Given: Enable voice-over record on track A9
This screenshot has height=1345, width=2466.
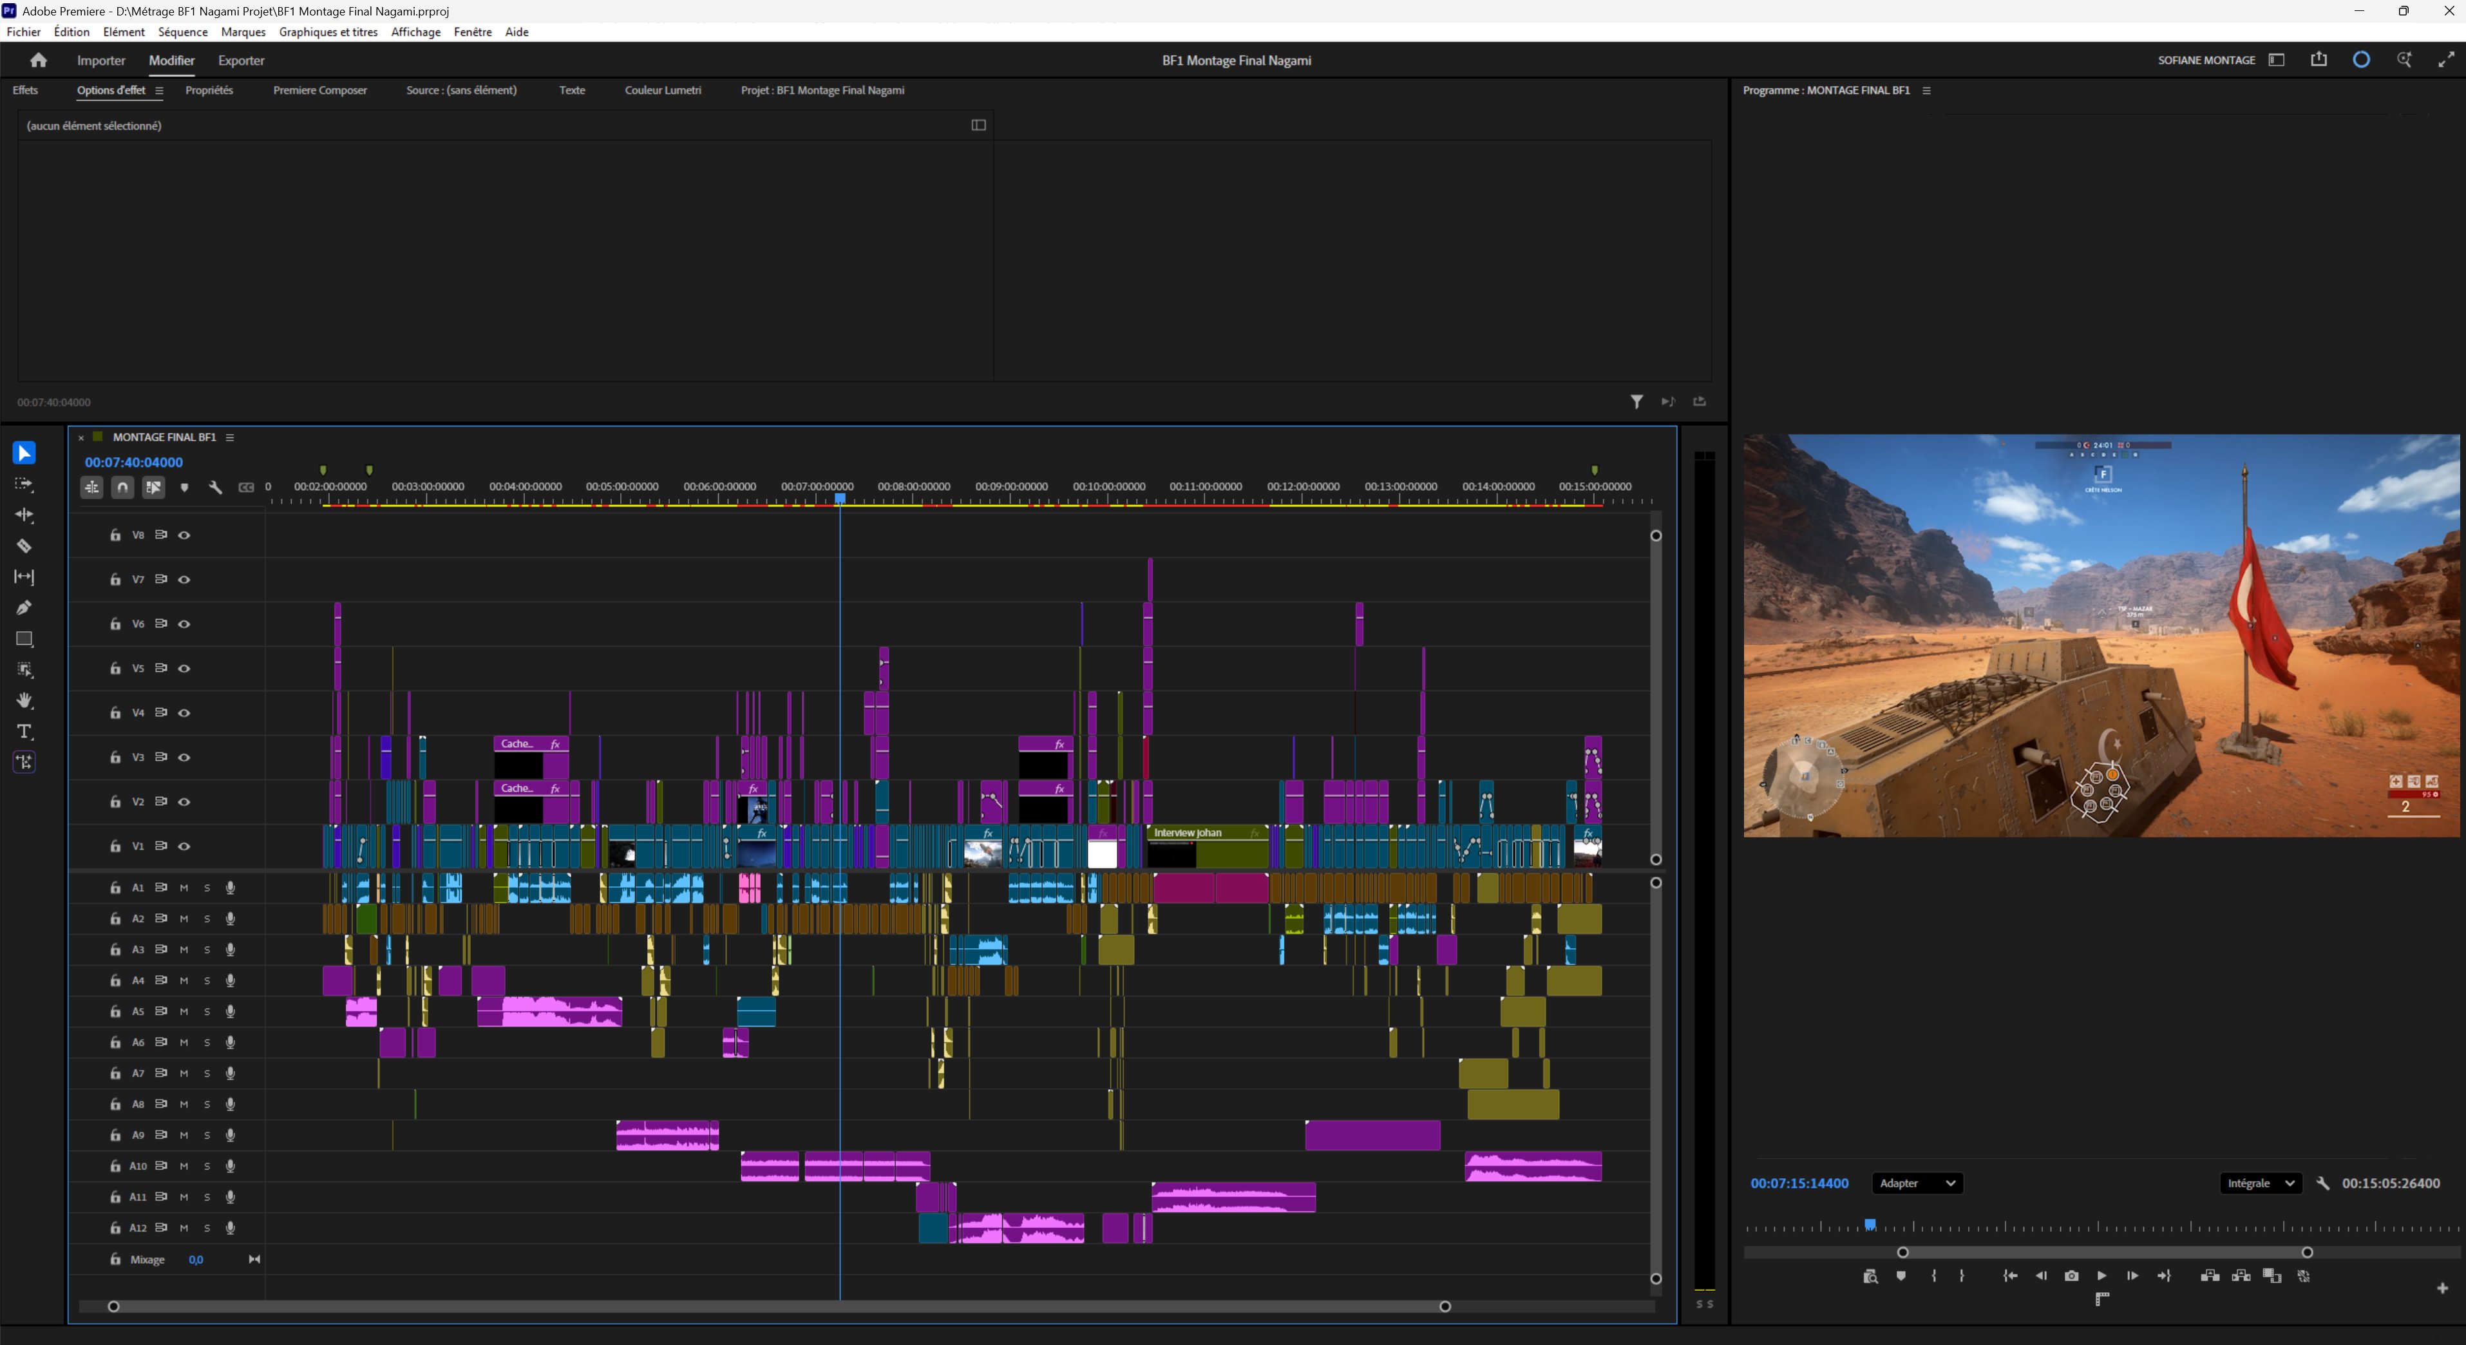Looking at the screenshot, I should [x=230, y=1136].
